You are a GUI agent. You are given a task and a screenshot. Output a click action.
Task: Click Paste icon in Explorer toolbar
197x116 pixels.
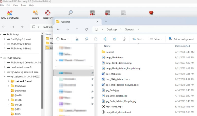point(96,39)
